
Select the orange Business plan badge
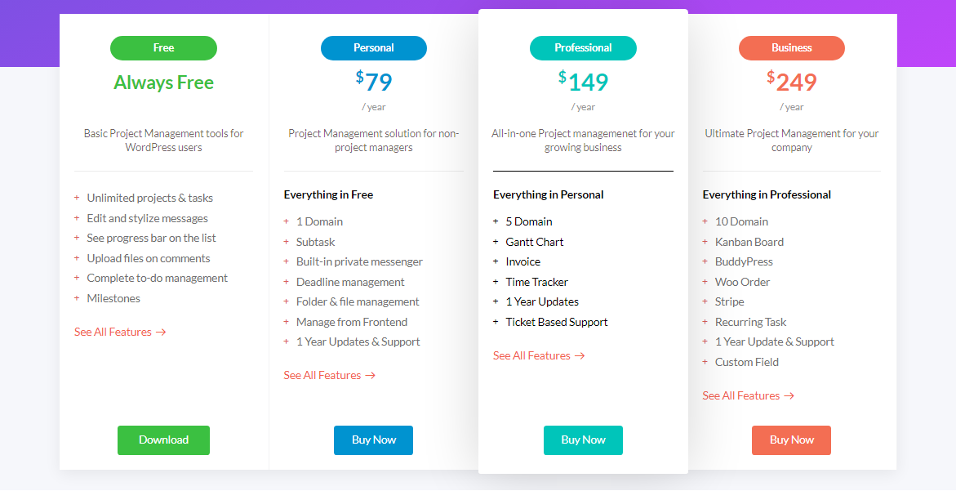(x=791, y=48)
